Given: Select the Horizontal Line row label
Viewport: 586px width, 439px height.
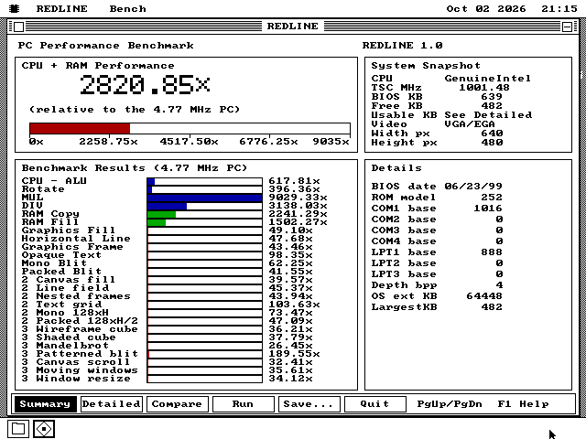Looking at the screenshot, I should point(76,239).
